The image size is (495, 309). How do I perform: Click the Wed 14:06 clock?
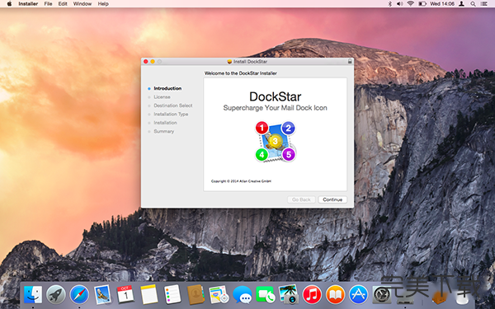click(x=442, y=4)
